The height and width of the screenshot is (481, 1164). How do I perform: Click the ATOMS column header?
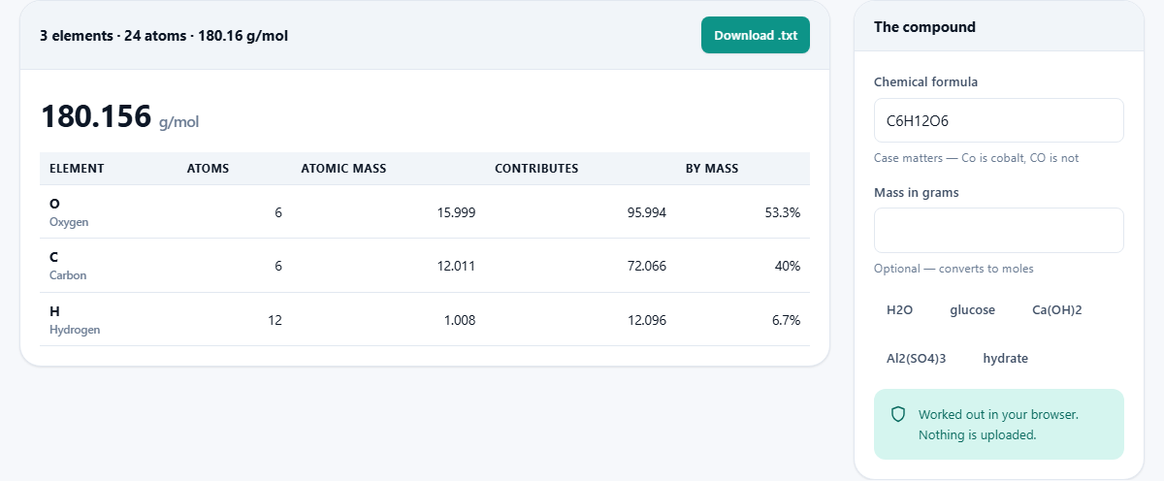[x=208, y=169]
